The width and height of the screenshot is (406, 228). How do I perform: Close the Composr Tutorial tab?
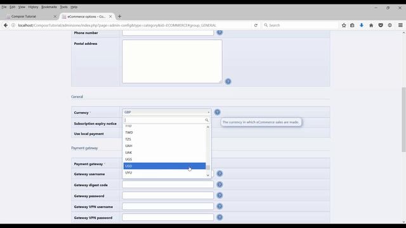[x=55, y=16]
